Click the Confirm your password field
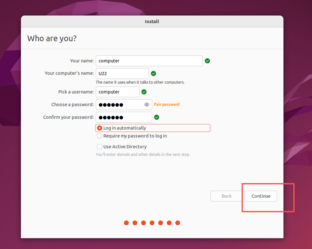The width and height of the screenshot is (312, 249). point(124,117)
